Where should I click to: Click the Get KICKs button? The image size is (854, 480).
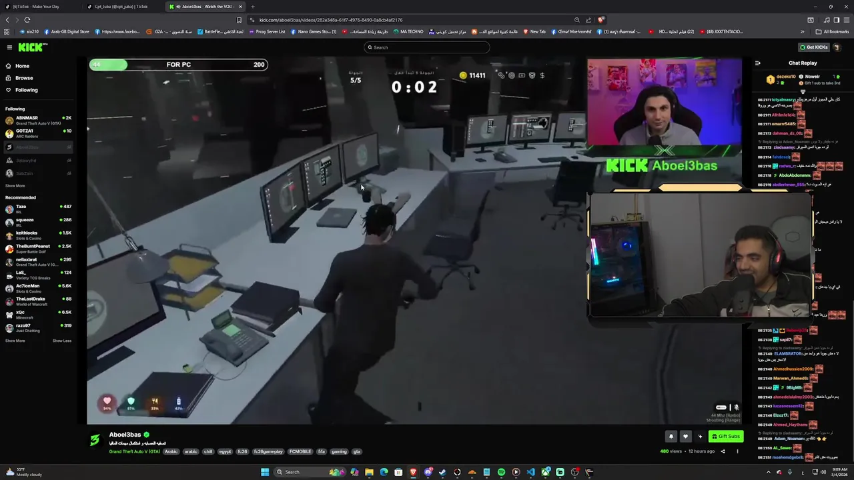point(814,47)
